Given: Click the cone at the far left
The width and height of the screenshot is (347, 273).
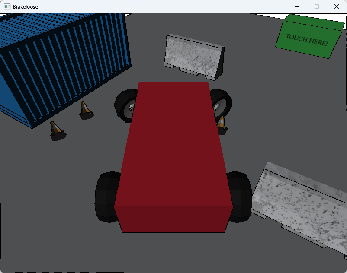Looking at the screenshot, I should click(57, 131).
